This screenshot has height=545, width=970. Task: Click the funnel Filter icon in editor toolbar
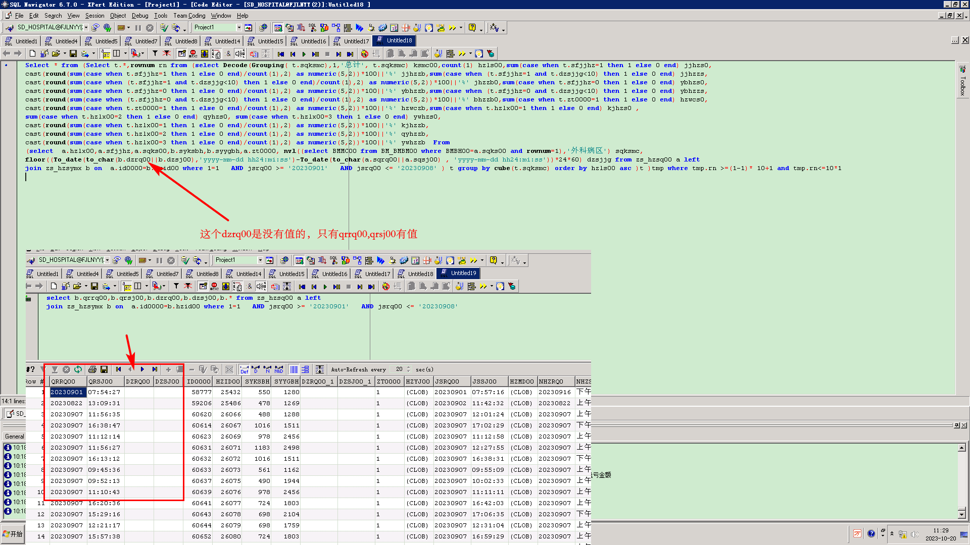[x=155, y=54]
